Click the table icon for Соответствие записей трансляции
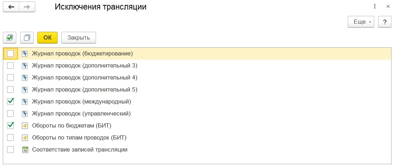 [x=25, y=150]
